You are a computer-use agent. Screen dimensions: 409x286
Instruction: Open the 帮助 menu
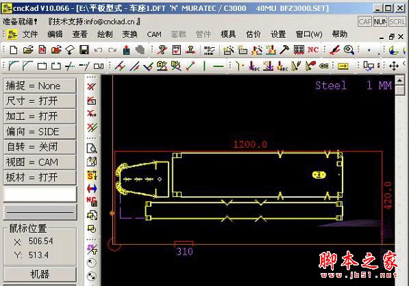[340, 34]
